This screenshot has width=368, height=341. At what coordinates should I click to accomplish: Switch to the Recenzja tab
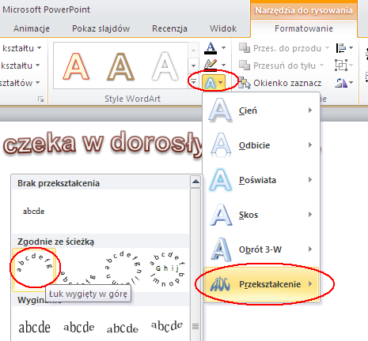tap(169, 28)
